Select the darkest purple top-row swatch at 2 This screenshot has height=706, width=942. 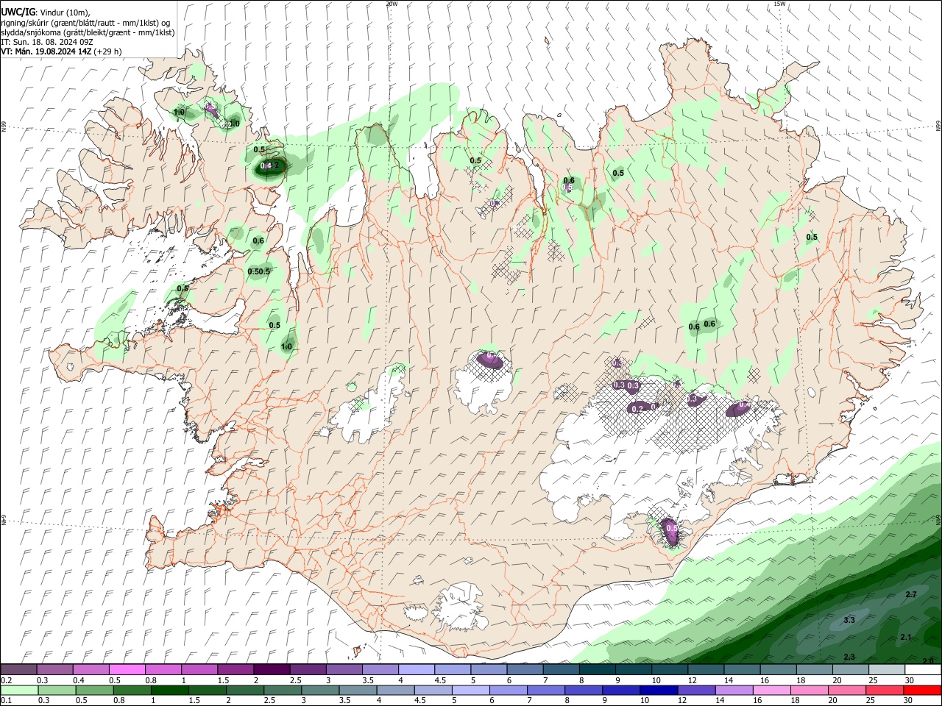[272, 670]
